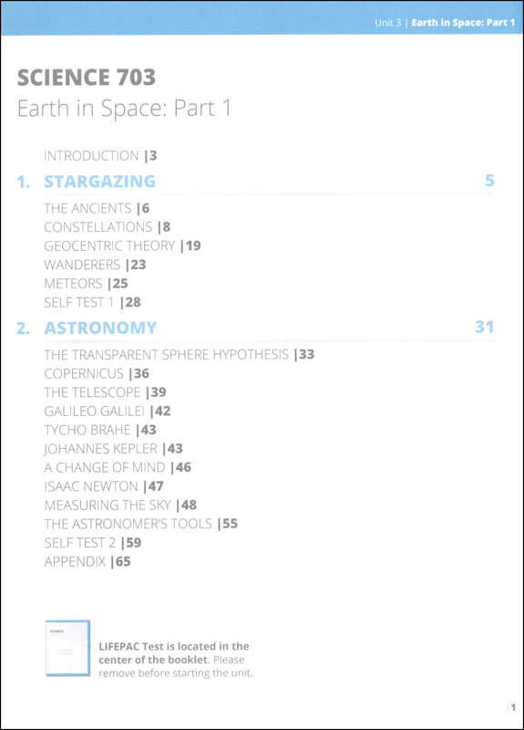Viewport: 524px width, 730px height.
Task: Open SELF TEST 1 entry
Action: (92, 302)
